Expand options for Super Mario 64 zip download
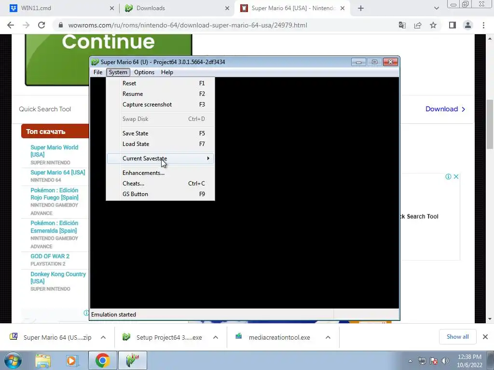This screenshot has width=494, height=370. 103,337
